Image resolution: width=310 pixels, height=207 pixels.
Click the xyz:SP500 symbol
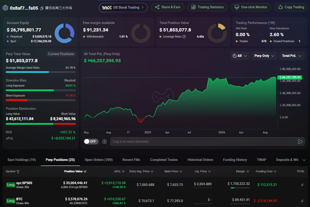click(24, 183)
